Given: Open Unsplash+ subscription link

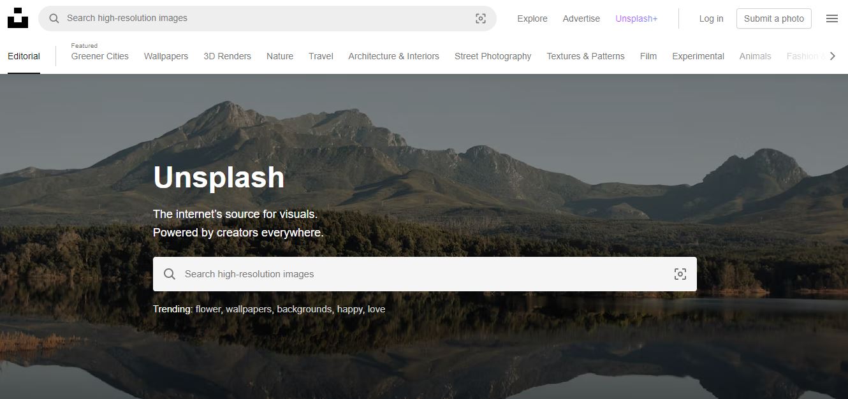Looking at the screenshot, I should coord(636,18).
